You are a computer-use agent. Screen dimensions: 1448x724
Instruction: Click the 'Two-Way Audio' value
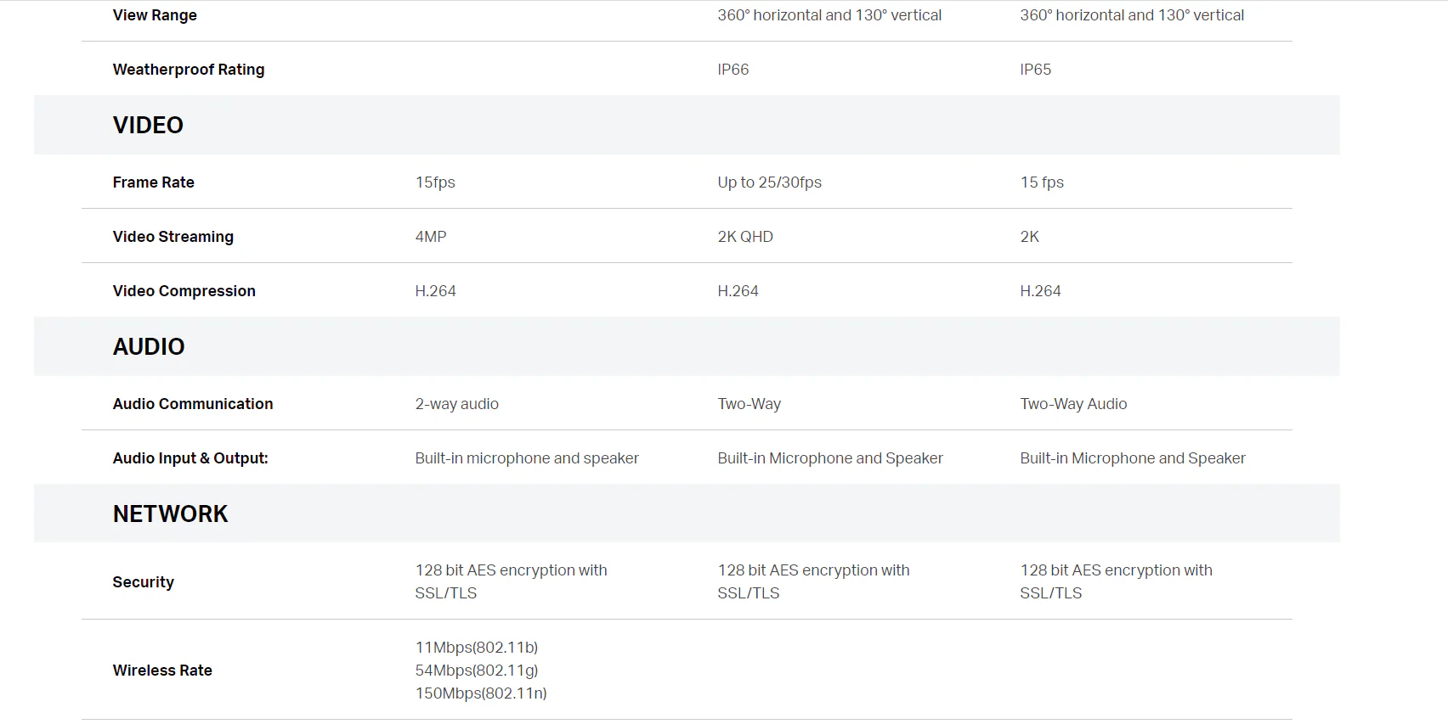[1073, 404]
